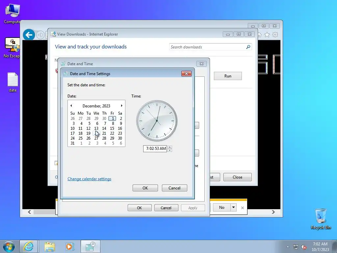Viewport: 337px width, 253px height.
Task: Pick December 14 on the calendar
Action: tap(104, 128)
